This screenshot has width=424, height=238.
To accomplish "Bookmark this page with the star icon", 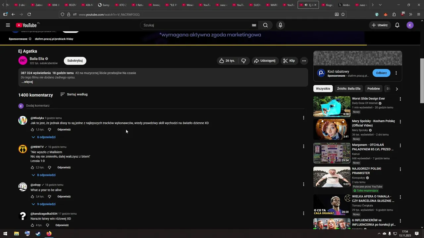I will (x=343, y=15).
